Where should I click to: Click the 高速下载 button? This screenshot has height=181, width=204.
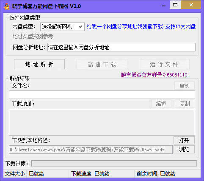coord(102,64)
